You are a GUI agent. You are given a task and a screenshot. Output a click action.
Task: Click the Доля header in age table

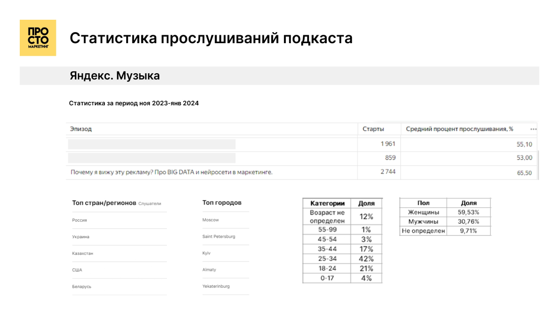click(x=366, y=203)
